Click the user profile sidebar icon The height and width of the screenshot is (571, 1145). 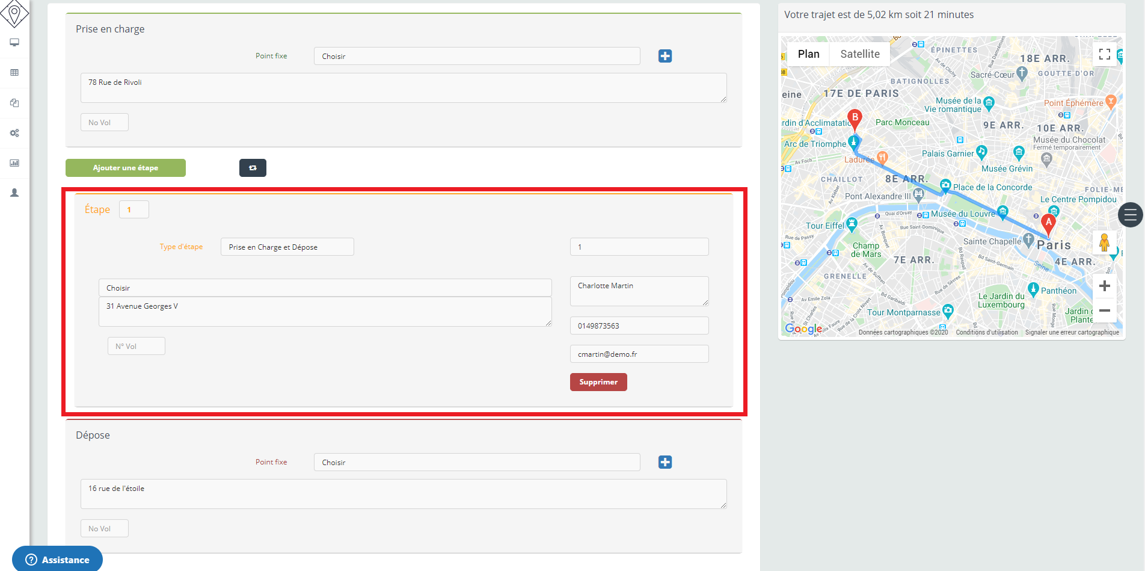14,193
